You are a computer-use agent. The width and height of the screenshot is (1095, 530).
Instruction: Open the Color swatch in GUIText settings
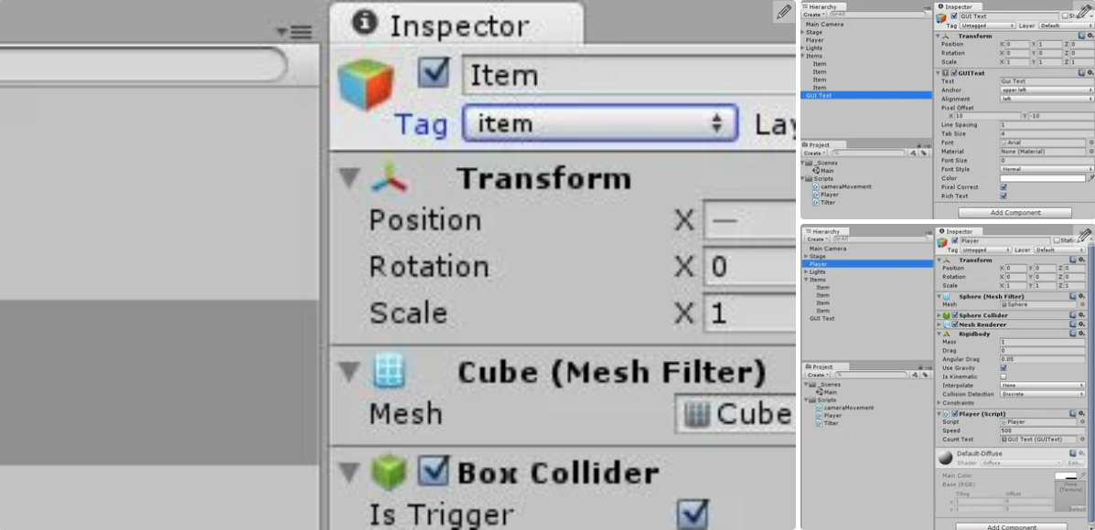click(x=1042, y=178)
